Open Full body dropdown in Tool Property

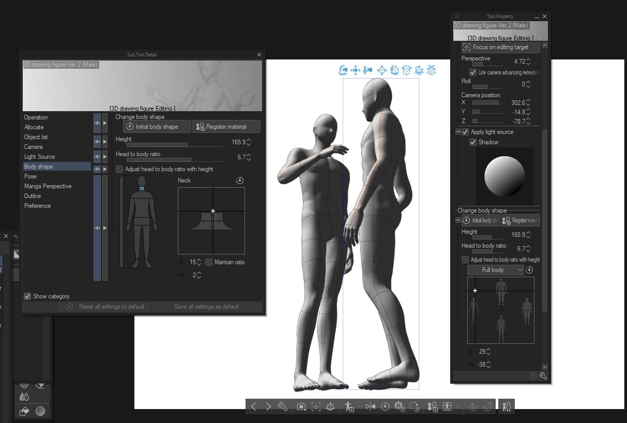[496, 270]
